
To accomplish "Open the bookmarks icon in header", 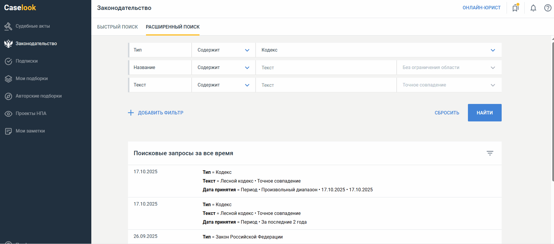I will [x=516, y=8].
